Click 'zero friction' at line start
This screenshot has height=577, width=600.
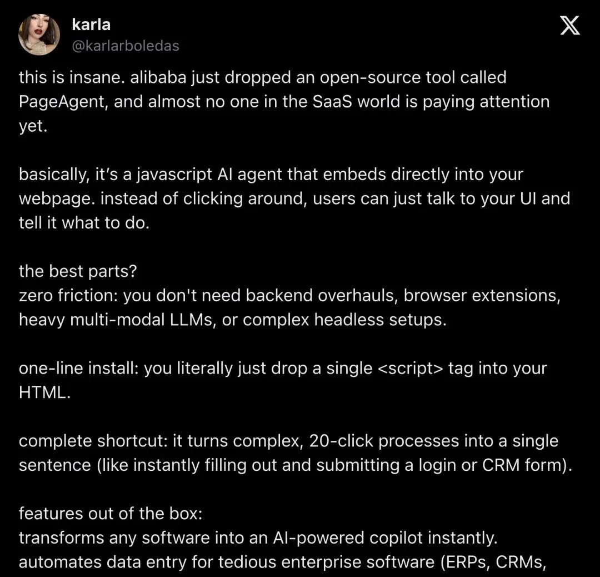pos(68,296)
